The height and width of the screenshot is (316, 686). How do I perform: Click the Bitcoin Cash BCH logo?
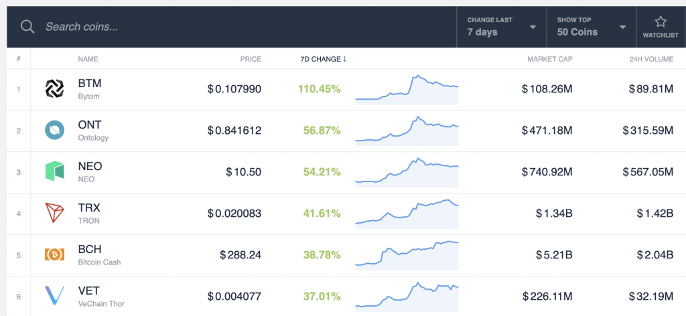tap(55, 254)
